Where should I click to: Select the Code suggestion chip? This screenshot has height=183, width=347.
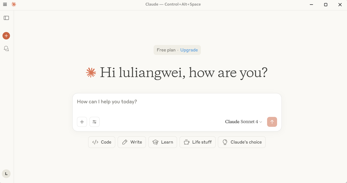(102, 142)
